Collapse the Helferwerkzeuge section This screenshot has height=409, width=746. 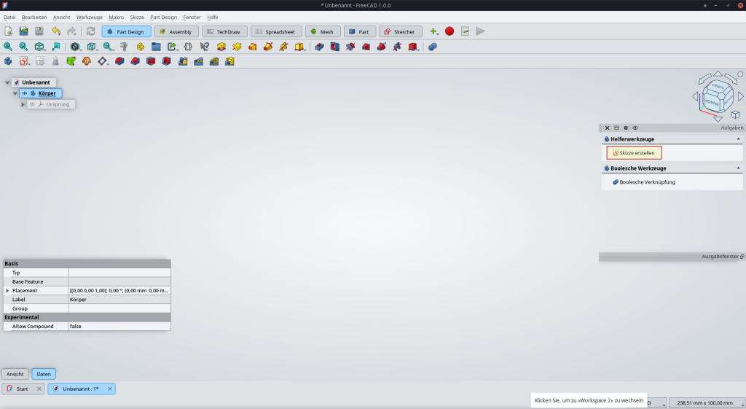click(x=738, y=139)
